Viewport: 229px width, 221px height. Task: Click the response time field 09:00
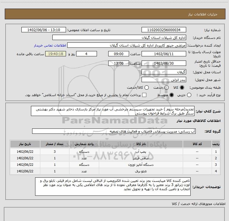coord(119,54)
